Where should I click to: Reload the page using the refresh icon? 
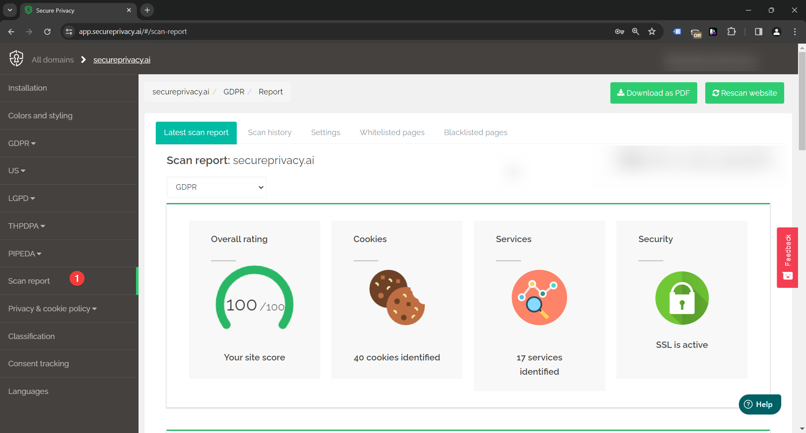click(x=47, y=31)
